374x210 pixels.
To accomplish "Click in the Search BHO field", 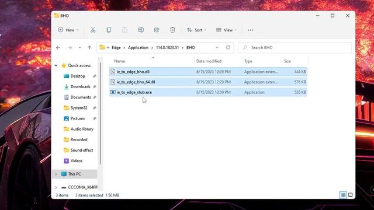I will [295, 48].
